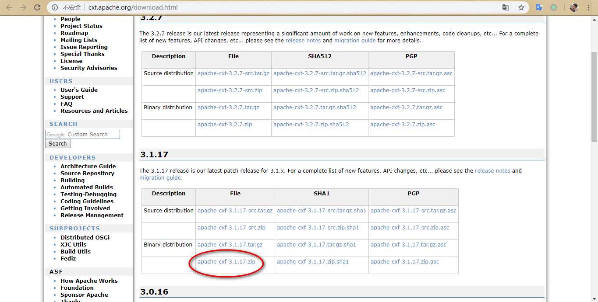The height and width of the screenshot is (302, 598).
Task: Open the Building link
Action: (73, 180)
